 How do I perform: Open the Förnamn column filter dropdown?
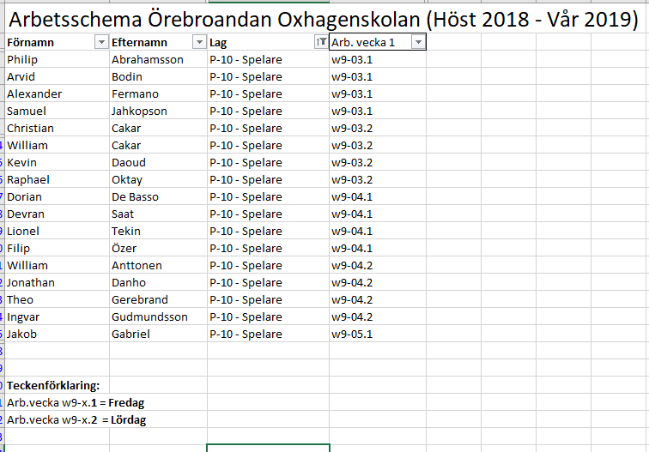point(101,42)
